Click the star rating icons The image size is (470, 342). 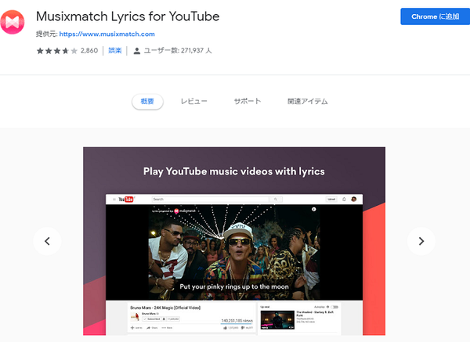57,51
